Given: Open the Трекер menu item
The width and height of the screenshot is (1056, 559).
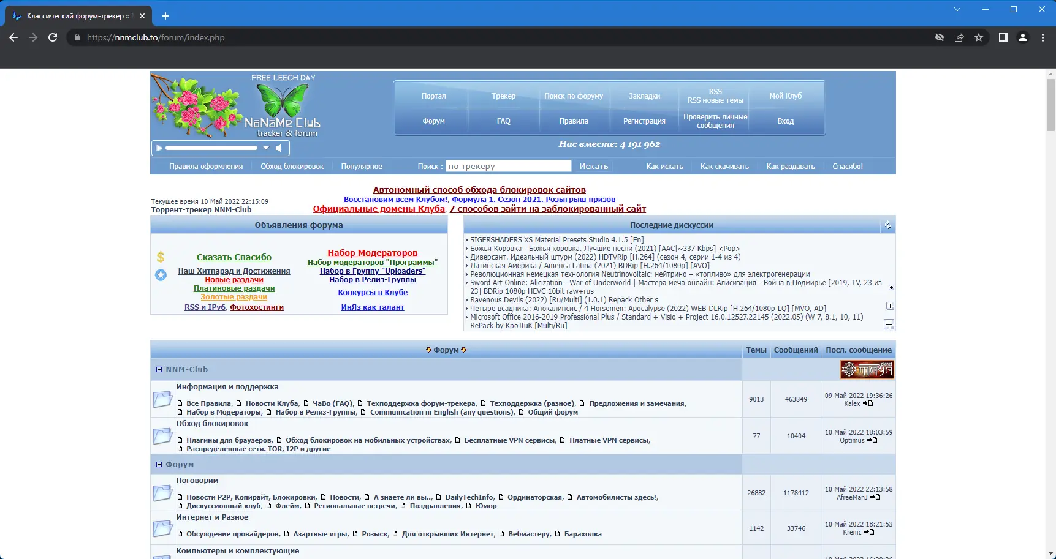Looking at the screenshot, I should [x=503, y=96].
